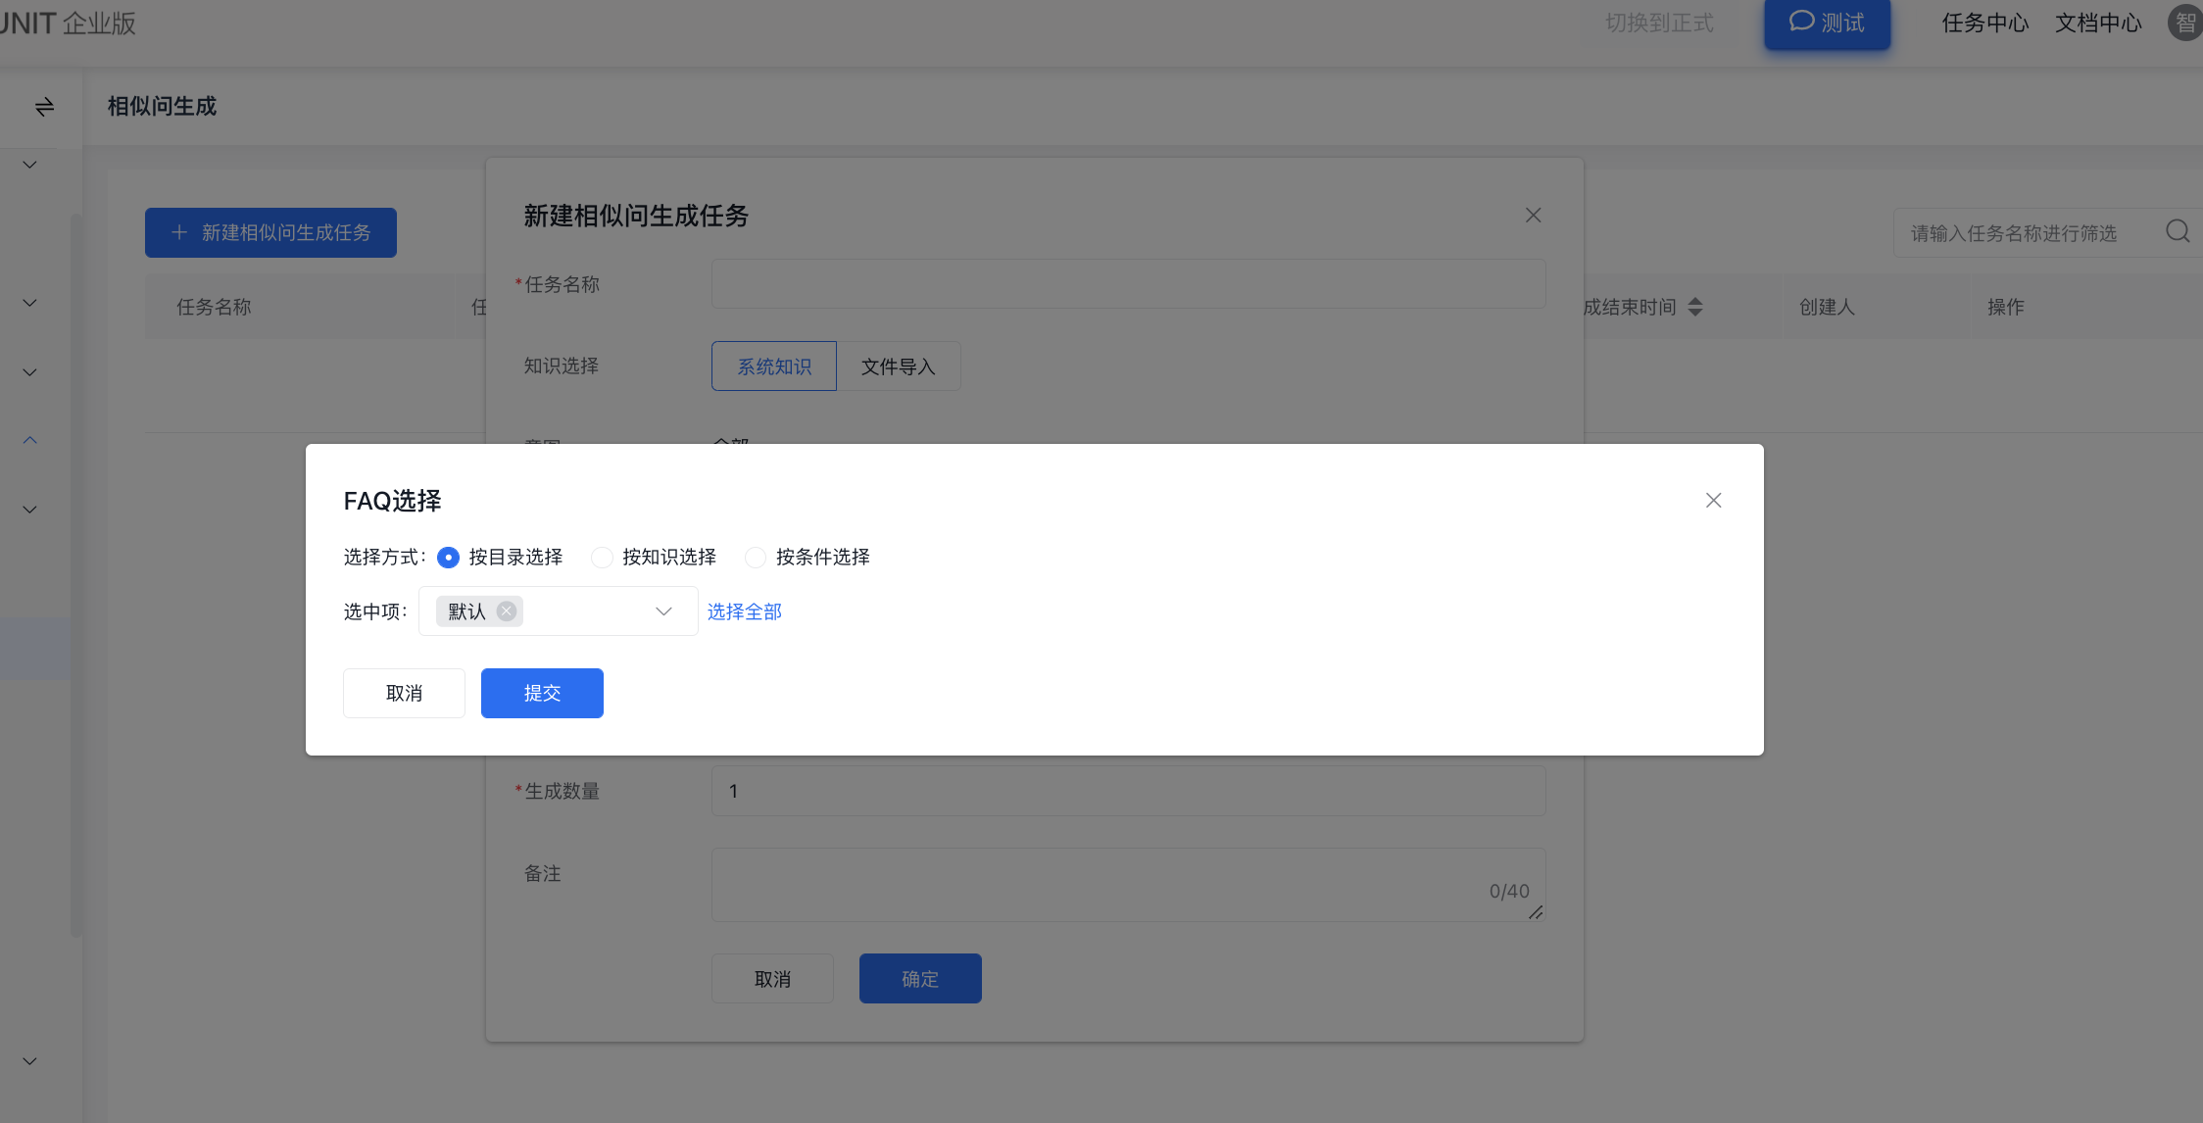2203x1123 pixels.
Task: Open the user avatar 智
Action: tap(2185, 23)
